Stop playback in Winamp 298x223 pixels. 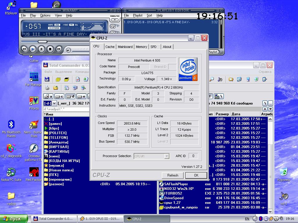click(50, 49)
